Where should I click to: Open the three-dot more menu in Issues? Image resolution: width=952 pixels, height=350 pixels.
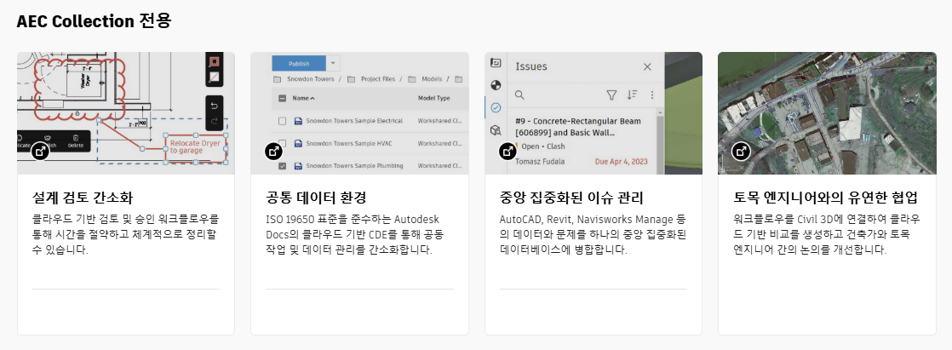click(x=651, y=95)
